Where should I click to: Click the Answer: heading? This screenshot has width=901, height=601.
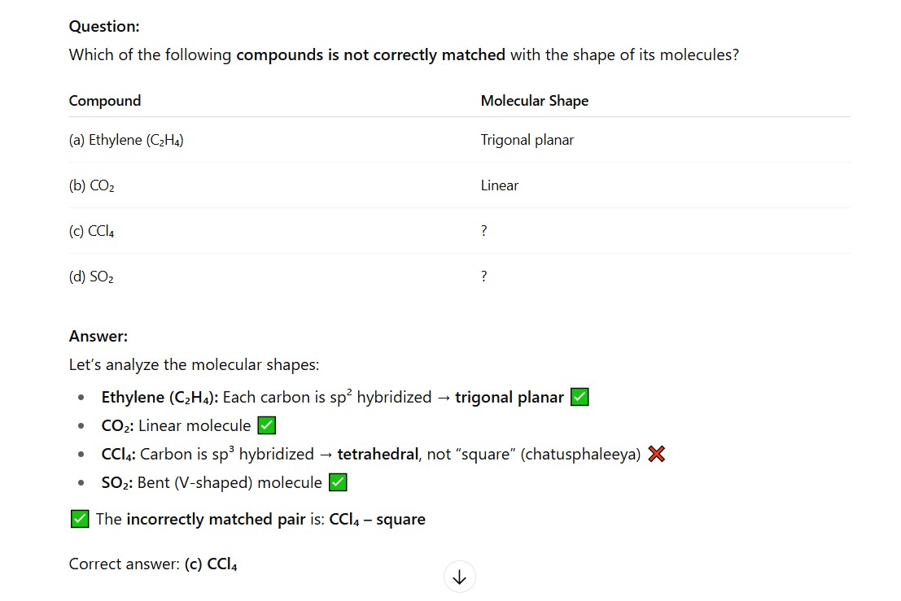98,336
